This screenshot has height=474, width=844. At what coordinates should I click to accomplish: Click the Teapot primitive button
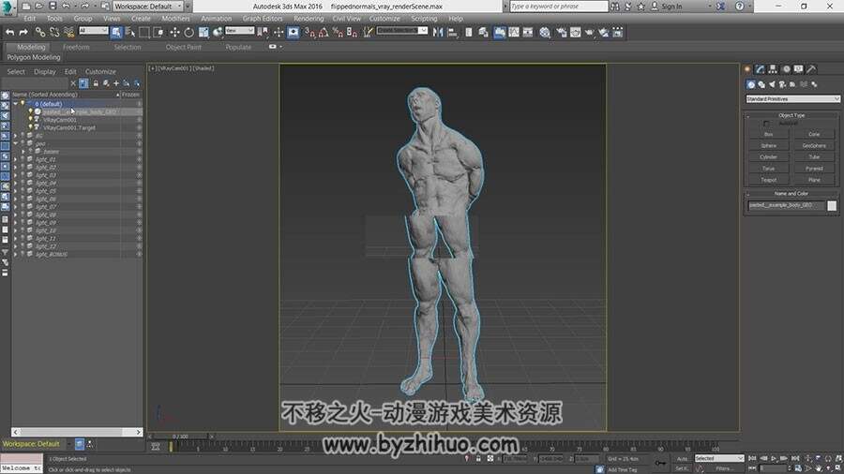pos(768,180)
